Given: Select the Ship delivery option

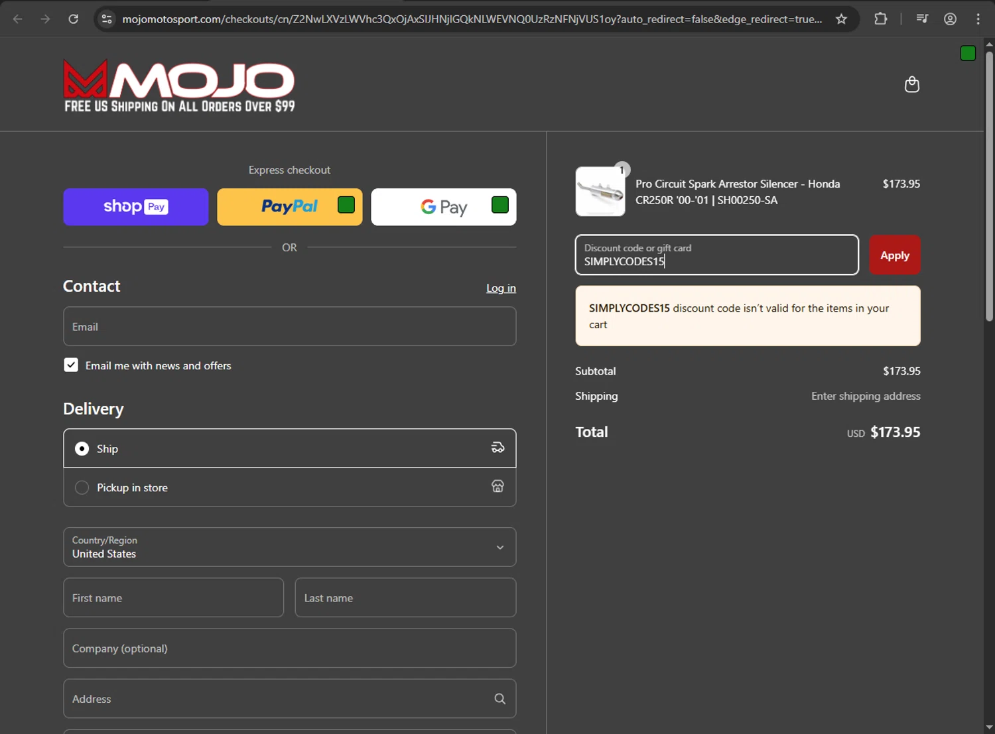Looking at the screenshot, I should point(290,448).
